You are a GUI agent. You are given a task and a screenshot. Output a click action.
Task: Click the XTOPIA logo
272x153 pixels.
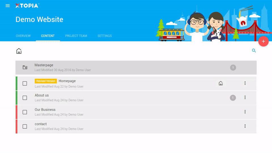tap(27, 6)
